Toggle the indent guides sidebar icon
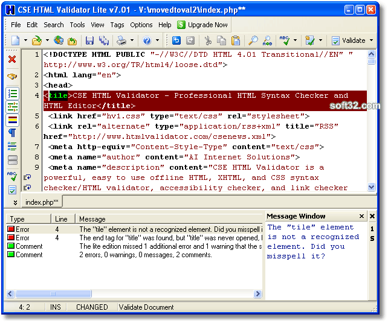 click(x=12, y=107)
